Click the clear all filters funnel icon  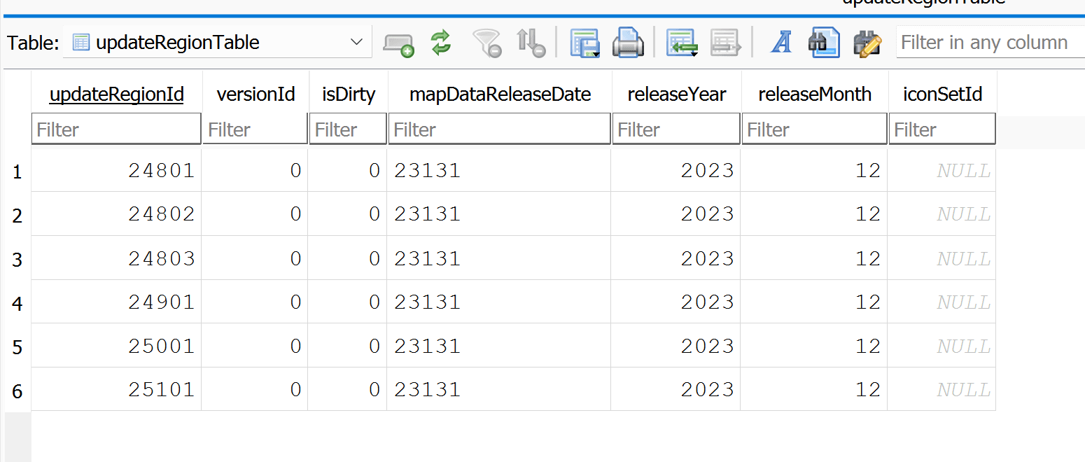[486, 43]
